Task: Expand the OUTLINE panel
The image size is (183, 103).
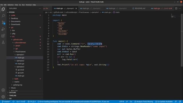Action: 25,92
